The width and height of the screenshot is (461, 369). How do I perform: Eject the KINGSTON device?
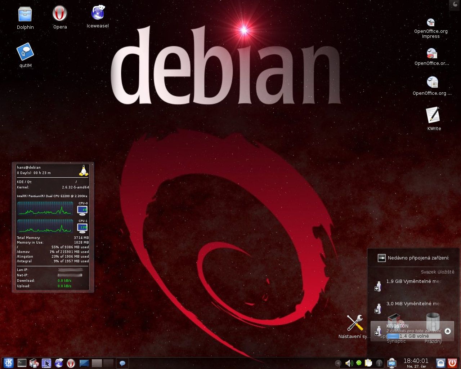(x=448, y=331)
